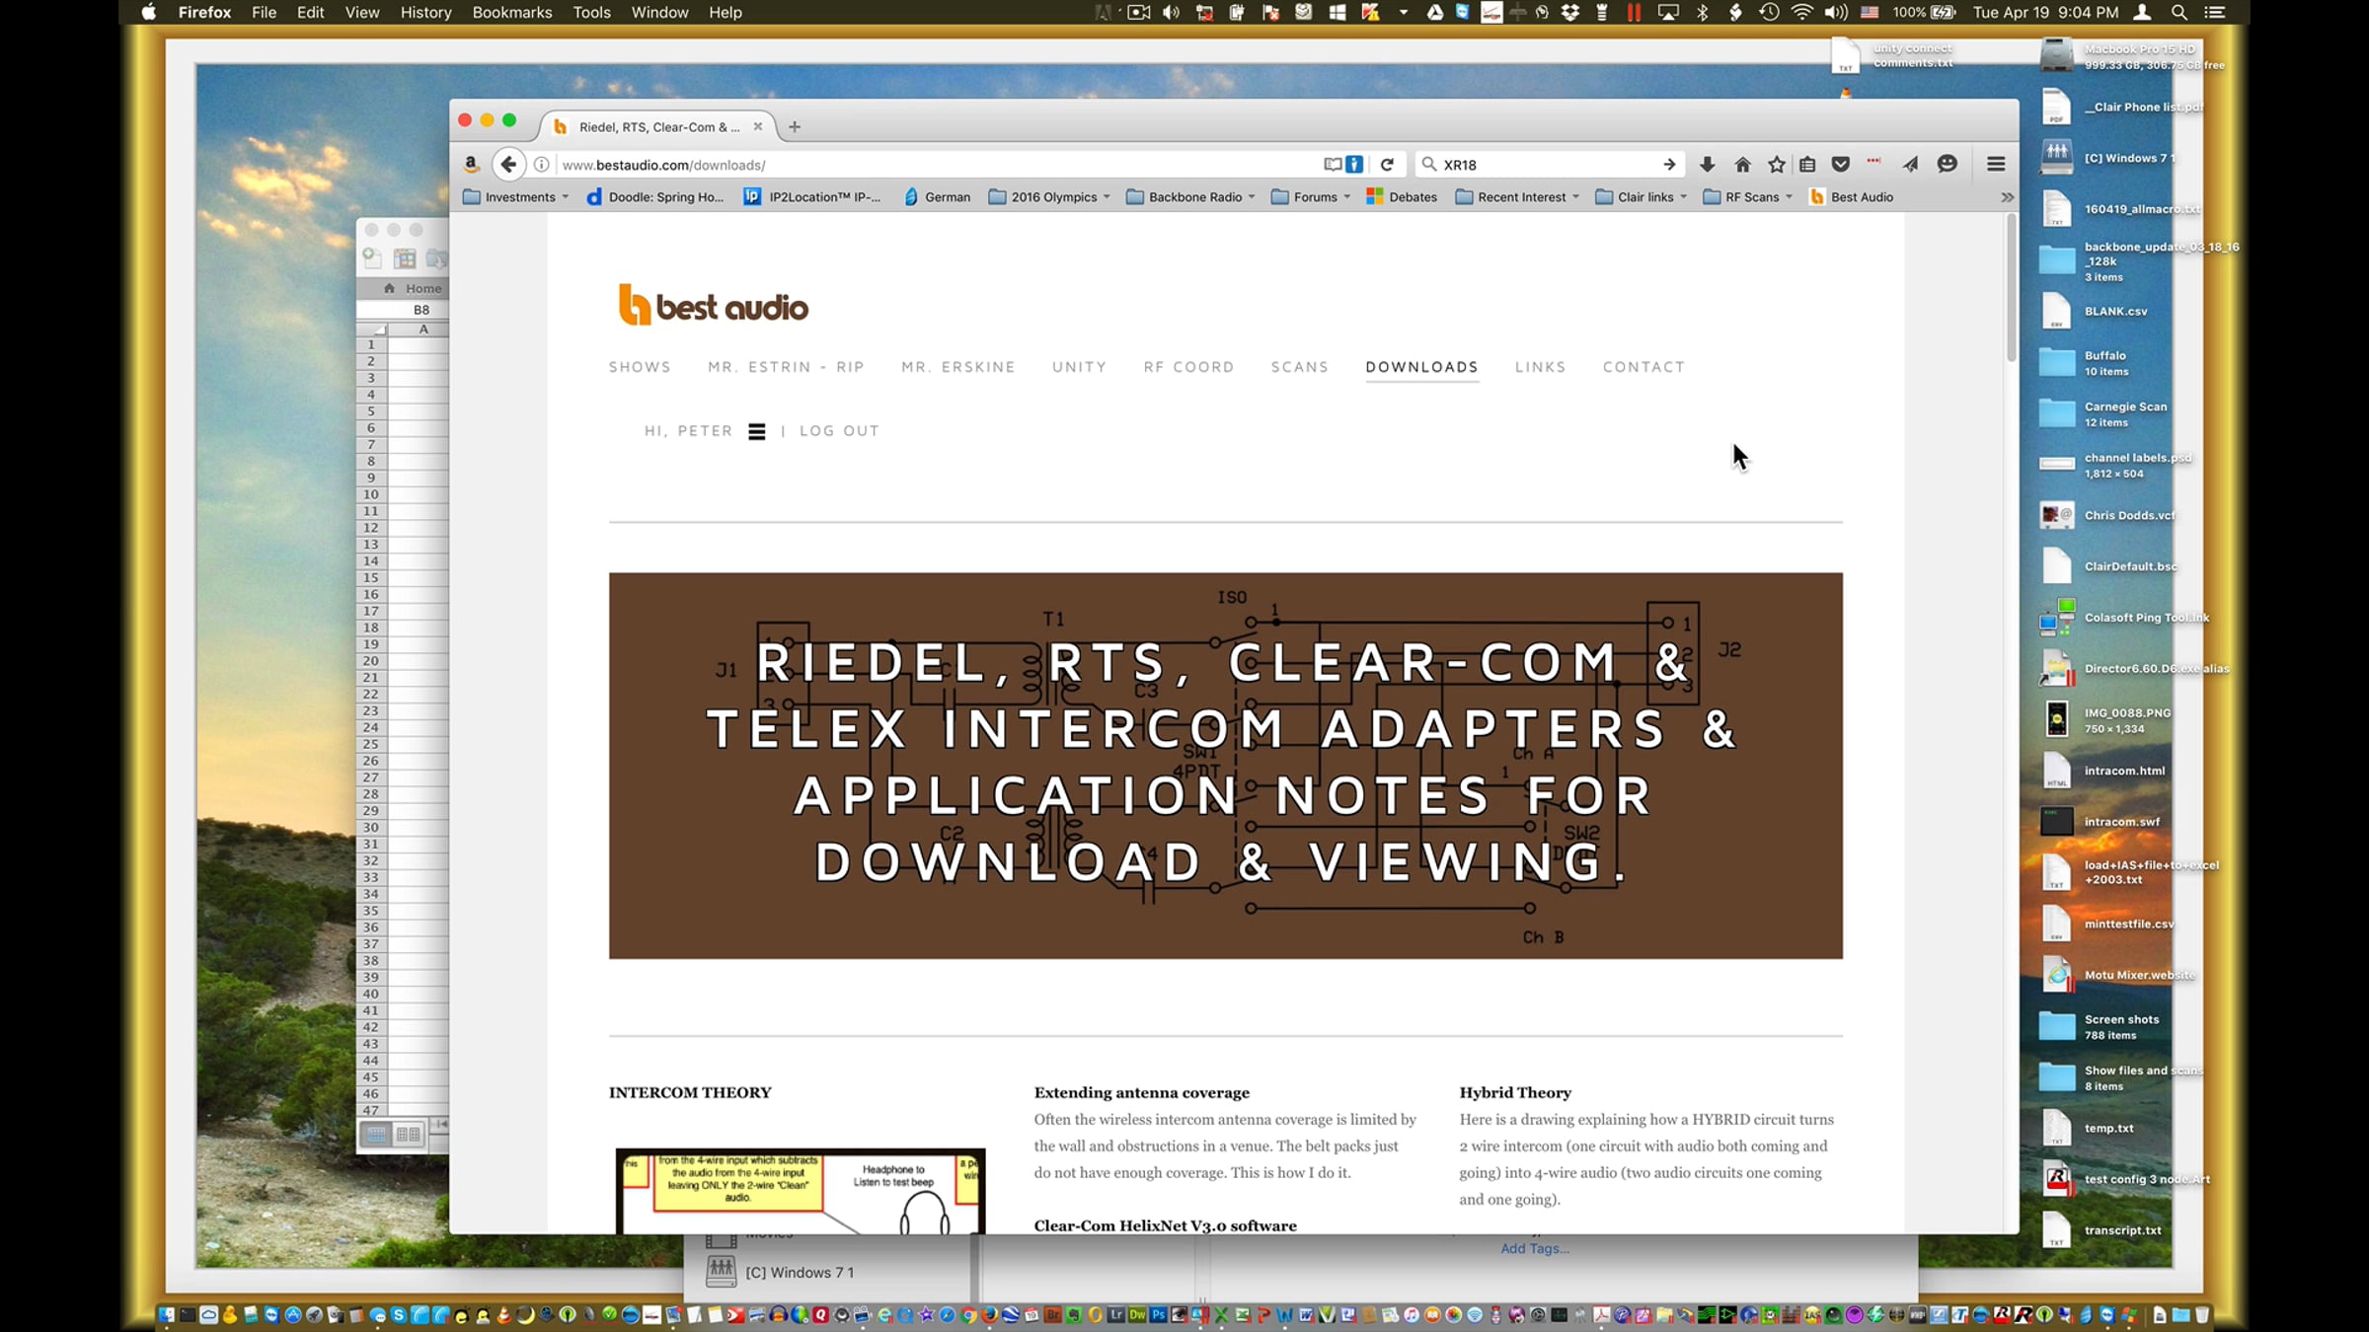2369x1332 pixels.
Task: Open the RF COORD page
Action: tap(1188, 367)
